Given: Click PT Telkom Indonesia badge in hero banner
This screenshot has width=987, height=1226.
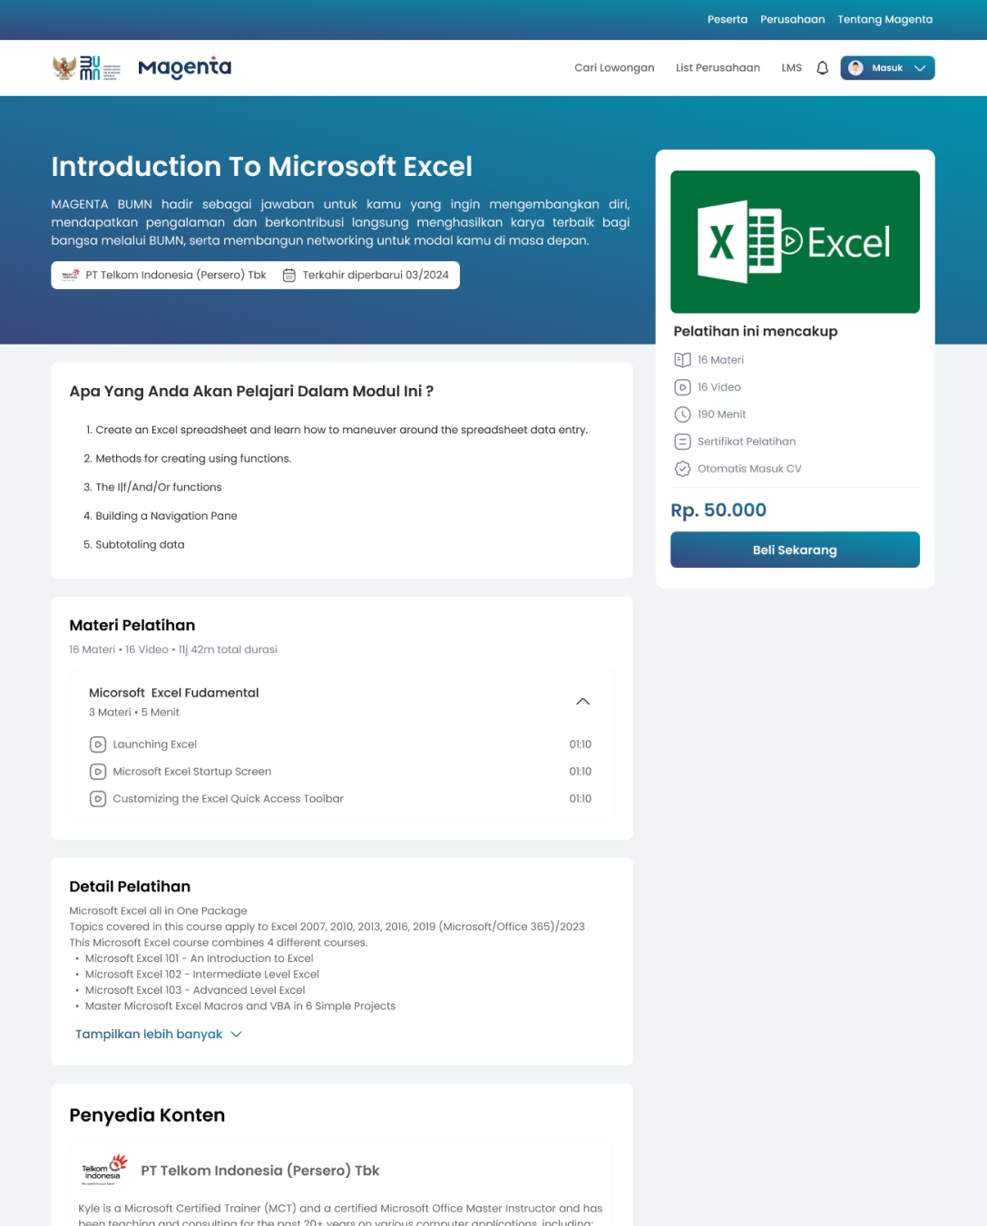Looking at the screenshot, I should click(164, 275).
